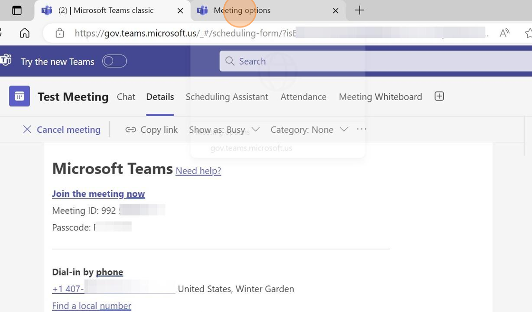Open the Meeting Whiteboard tab
The width and height of the screenshot is (532, 312).
pos(380,97)
